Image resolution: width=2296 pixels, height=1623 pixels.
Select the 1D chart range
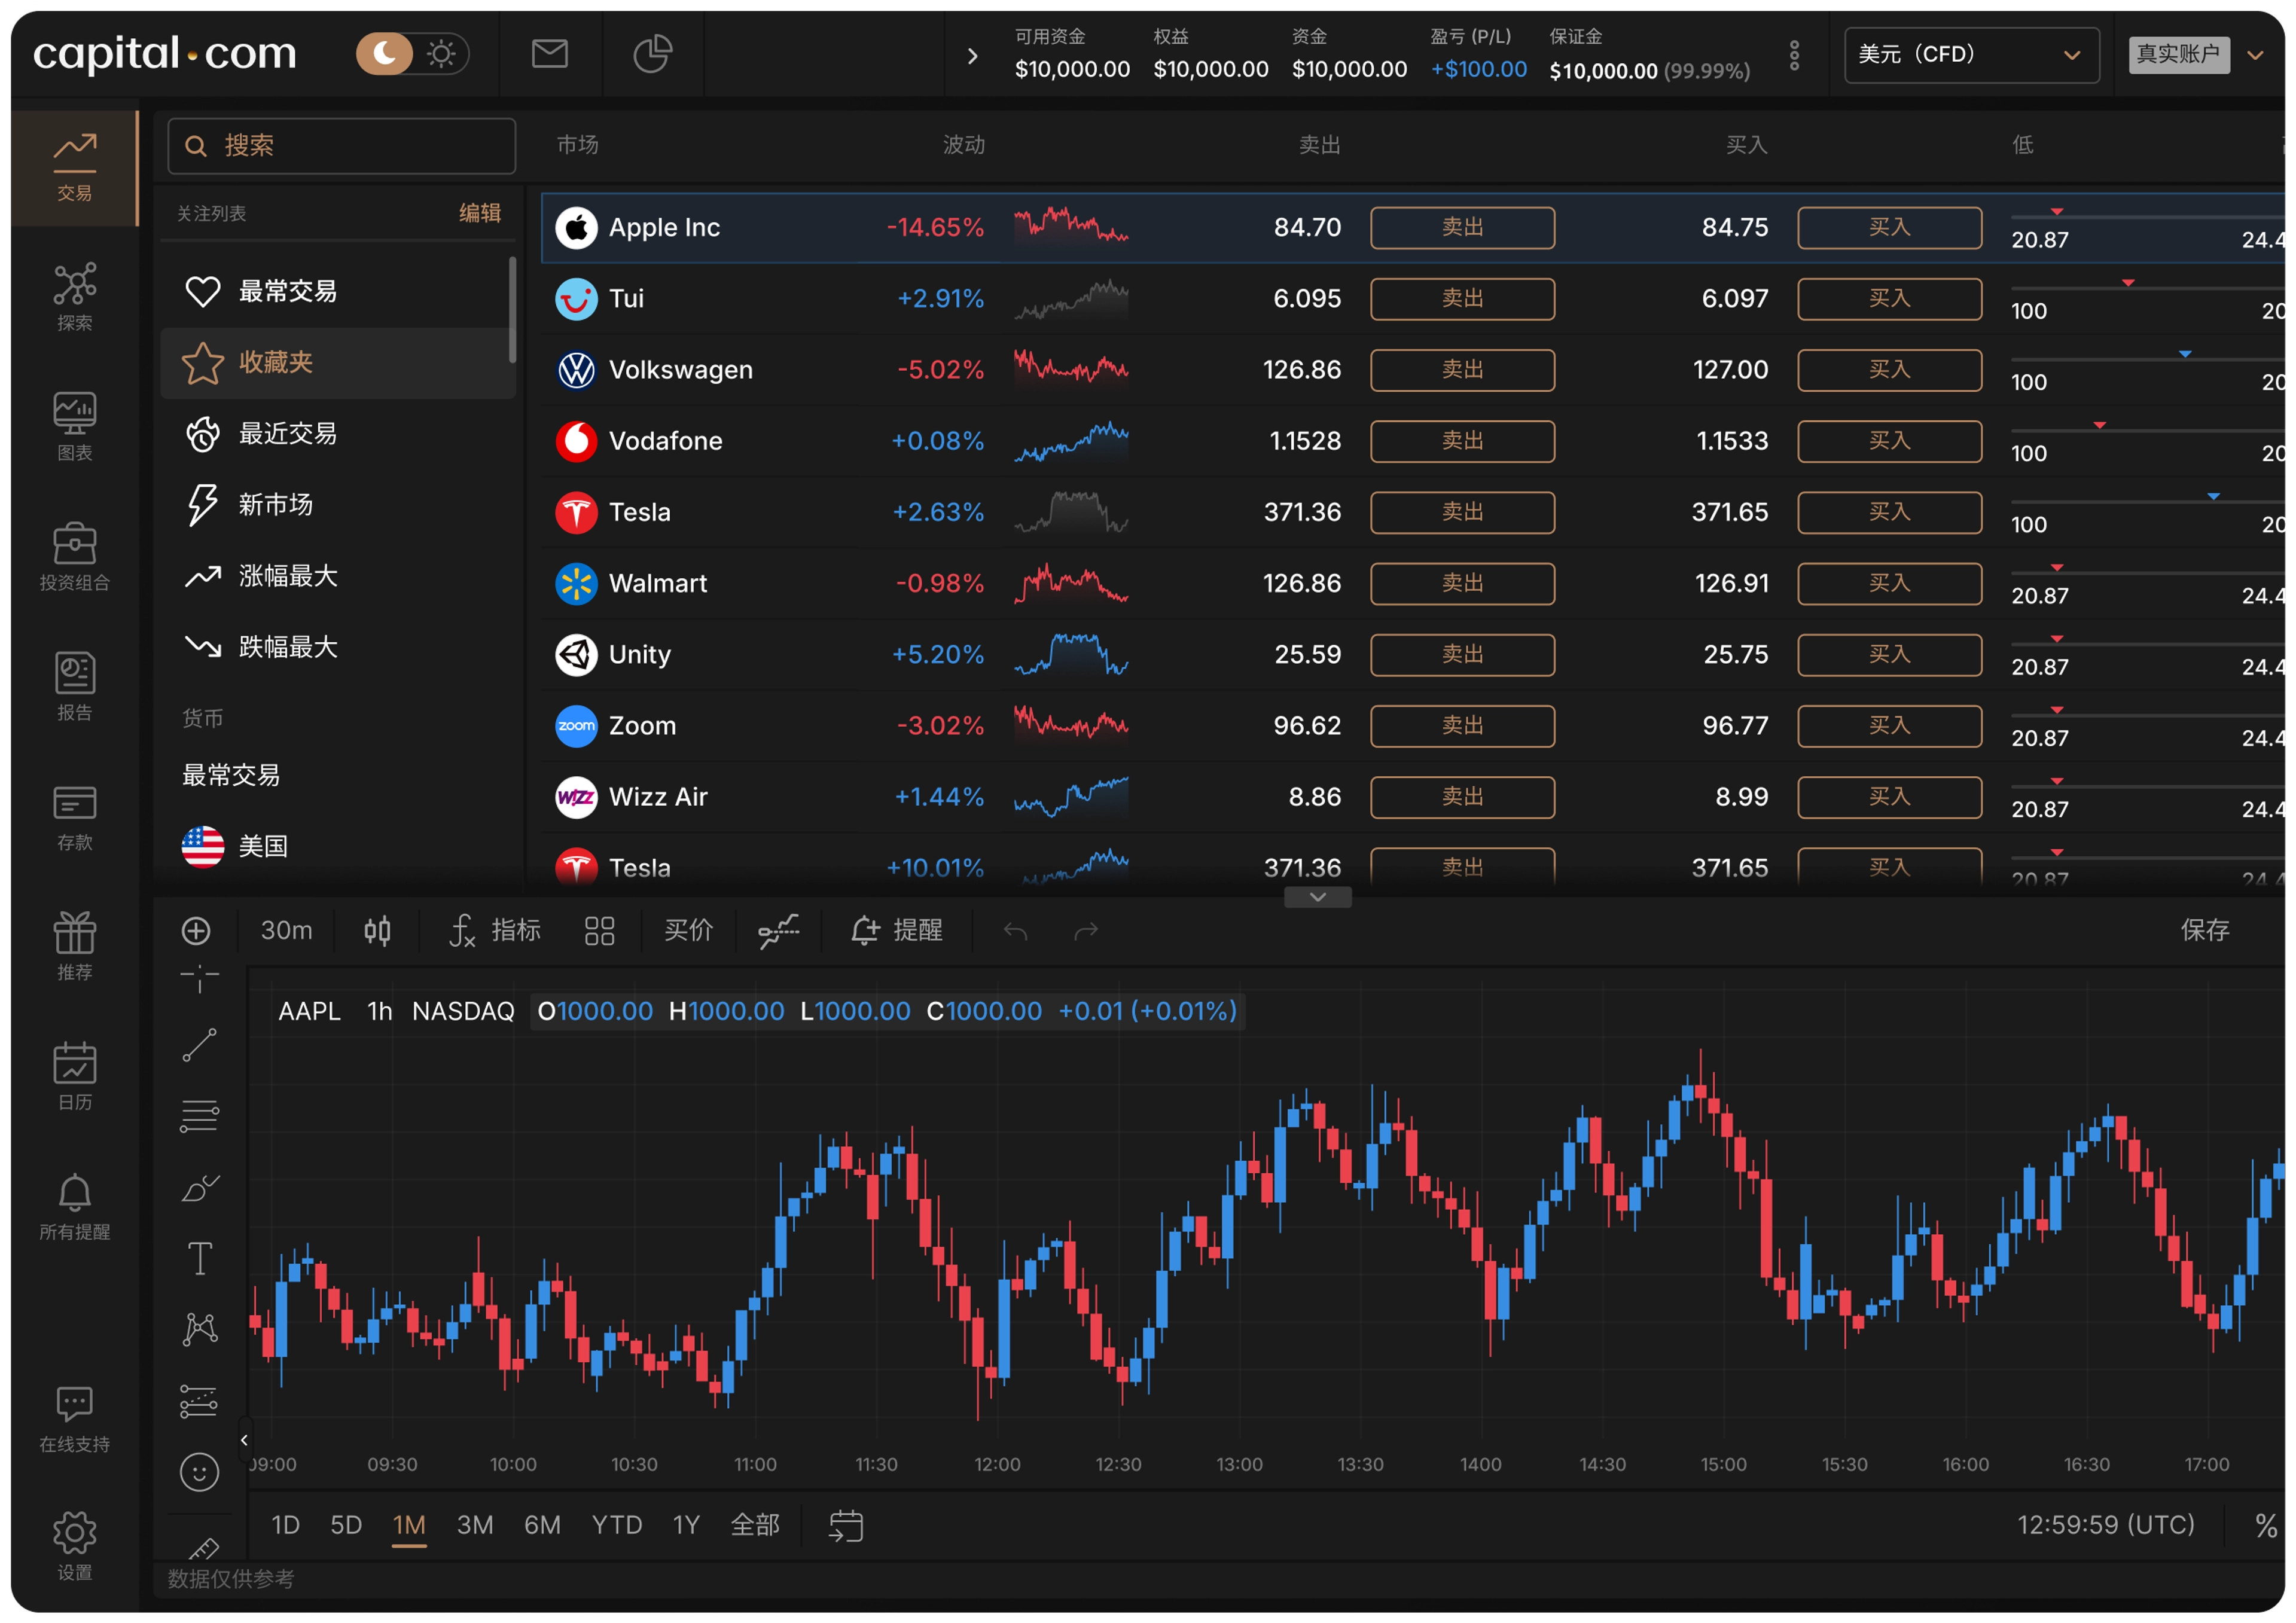286,1525
